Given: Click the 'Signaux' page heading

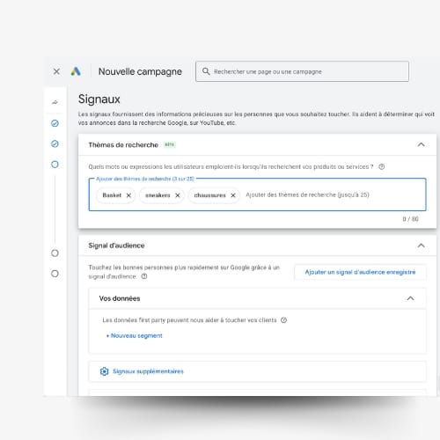Looking at the screenshot, I should (x=99, y=99).
